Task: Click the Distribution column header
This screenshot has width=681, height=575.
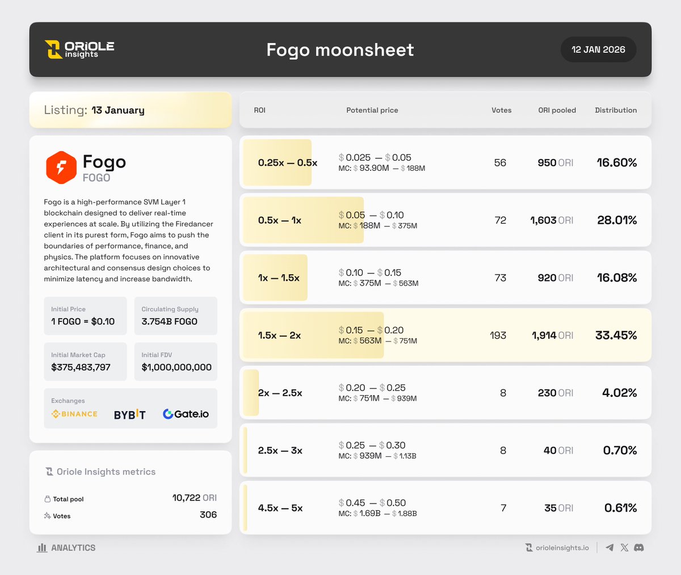Action: (616, 110)
